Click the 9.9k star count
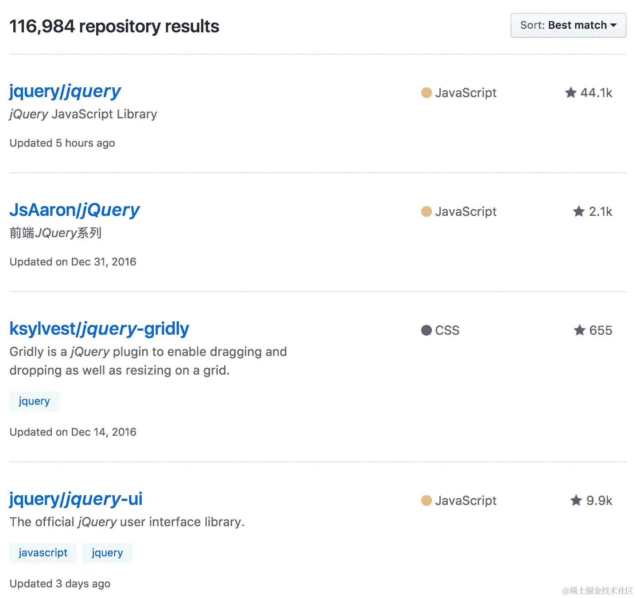The image size is (636, 598). 599,500
